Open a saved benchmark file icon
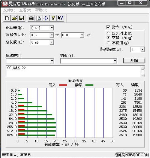The width and height of the screenshot is (150, 158). click(x=14, y=18)
